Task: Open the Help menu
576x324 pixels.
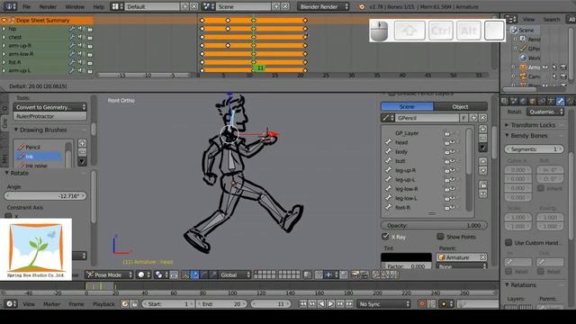Action: [x=98, y=6]
